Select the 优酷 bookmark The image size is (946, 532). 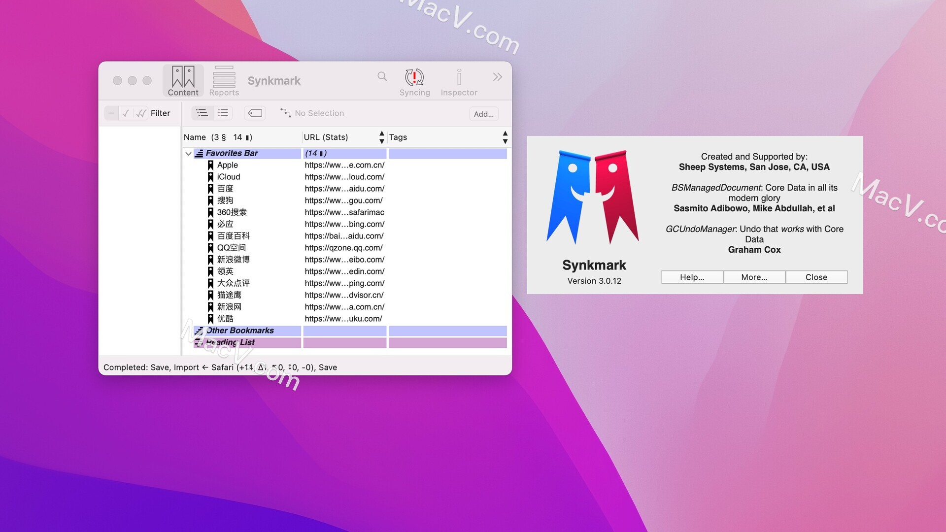225,319
